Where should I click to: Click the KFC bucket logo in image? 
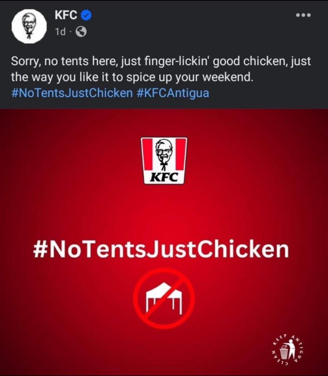click(x=164, y=161)
